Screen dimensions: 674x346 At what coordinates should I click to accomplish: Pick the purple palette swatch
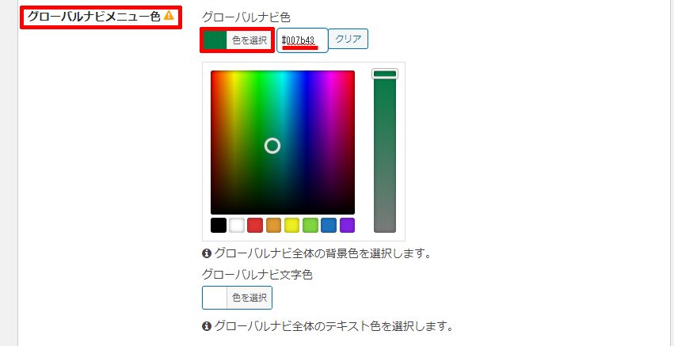pyautogui.click(x=348, y=225)
